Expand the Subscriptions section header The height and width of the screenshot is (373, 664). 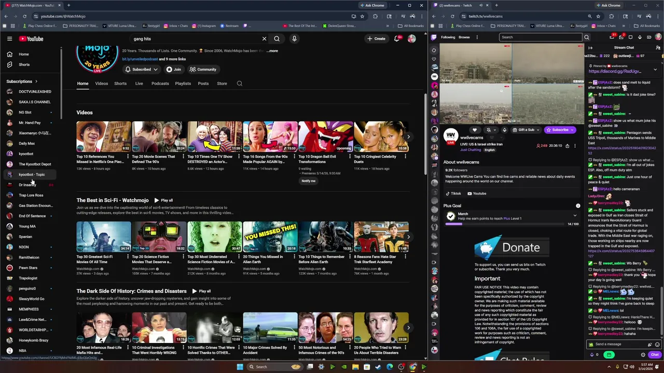(x=22, y=81)
